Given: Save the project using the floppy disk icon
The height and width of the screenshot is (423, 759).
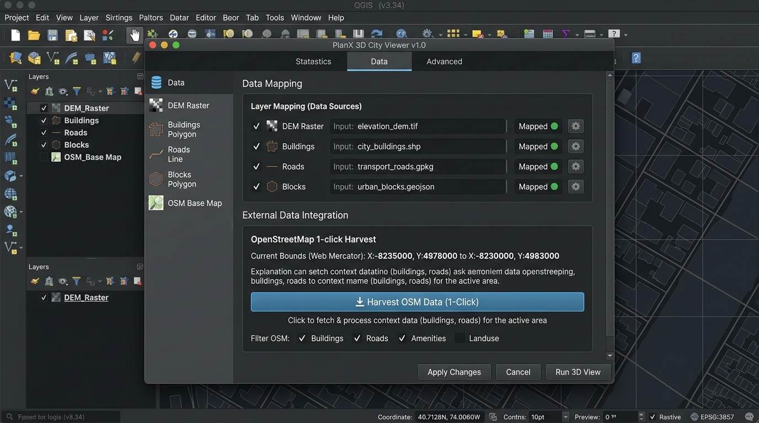Looking at the screenshot, I should 52,35.
